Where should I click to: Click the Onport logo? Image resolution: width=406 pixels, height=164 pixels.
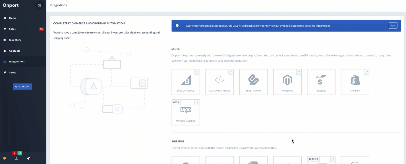click(x=11, y=5)
